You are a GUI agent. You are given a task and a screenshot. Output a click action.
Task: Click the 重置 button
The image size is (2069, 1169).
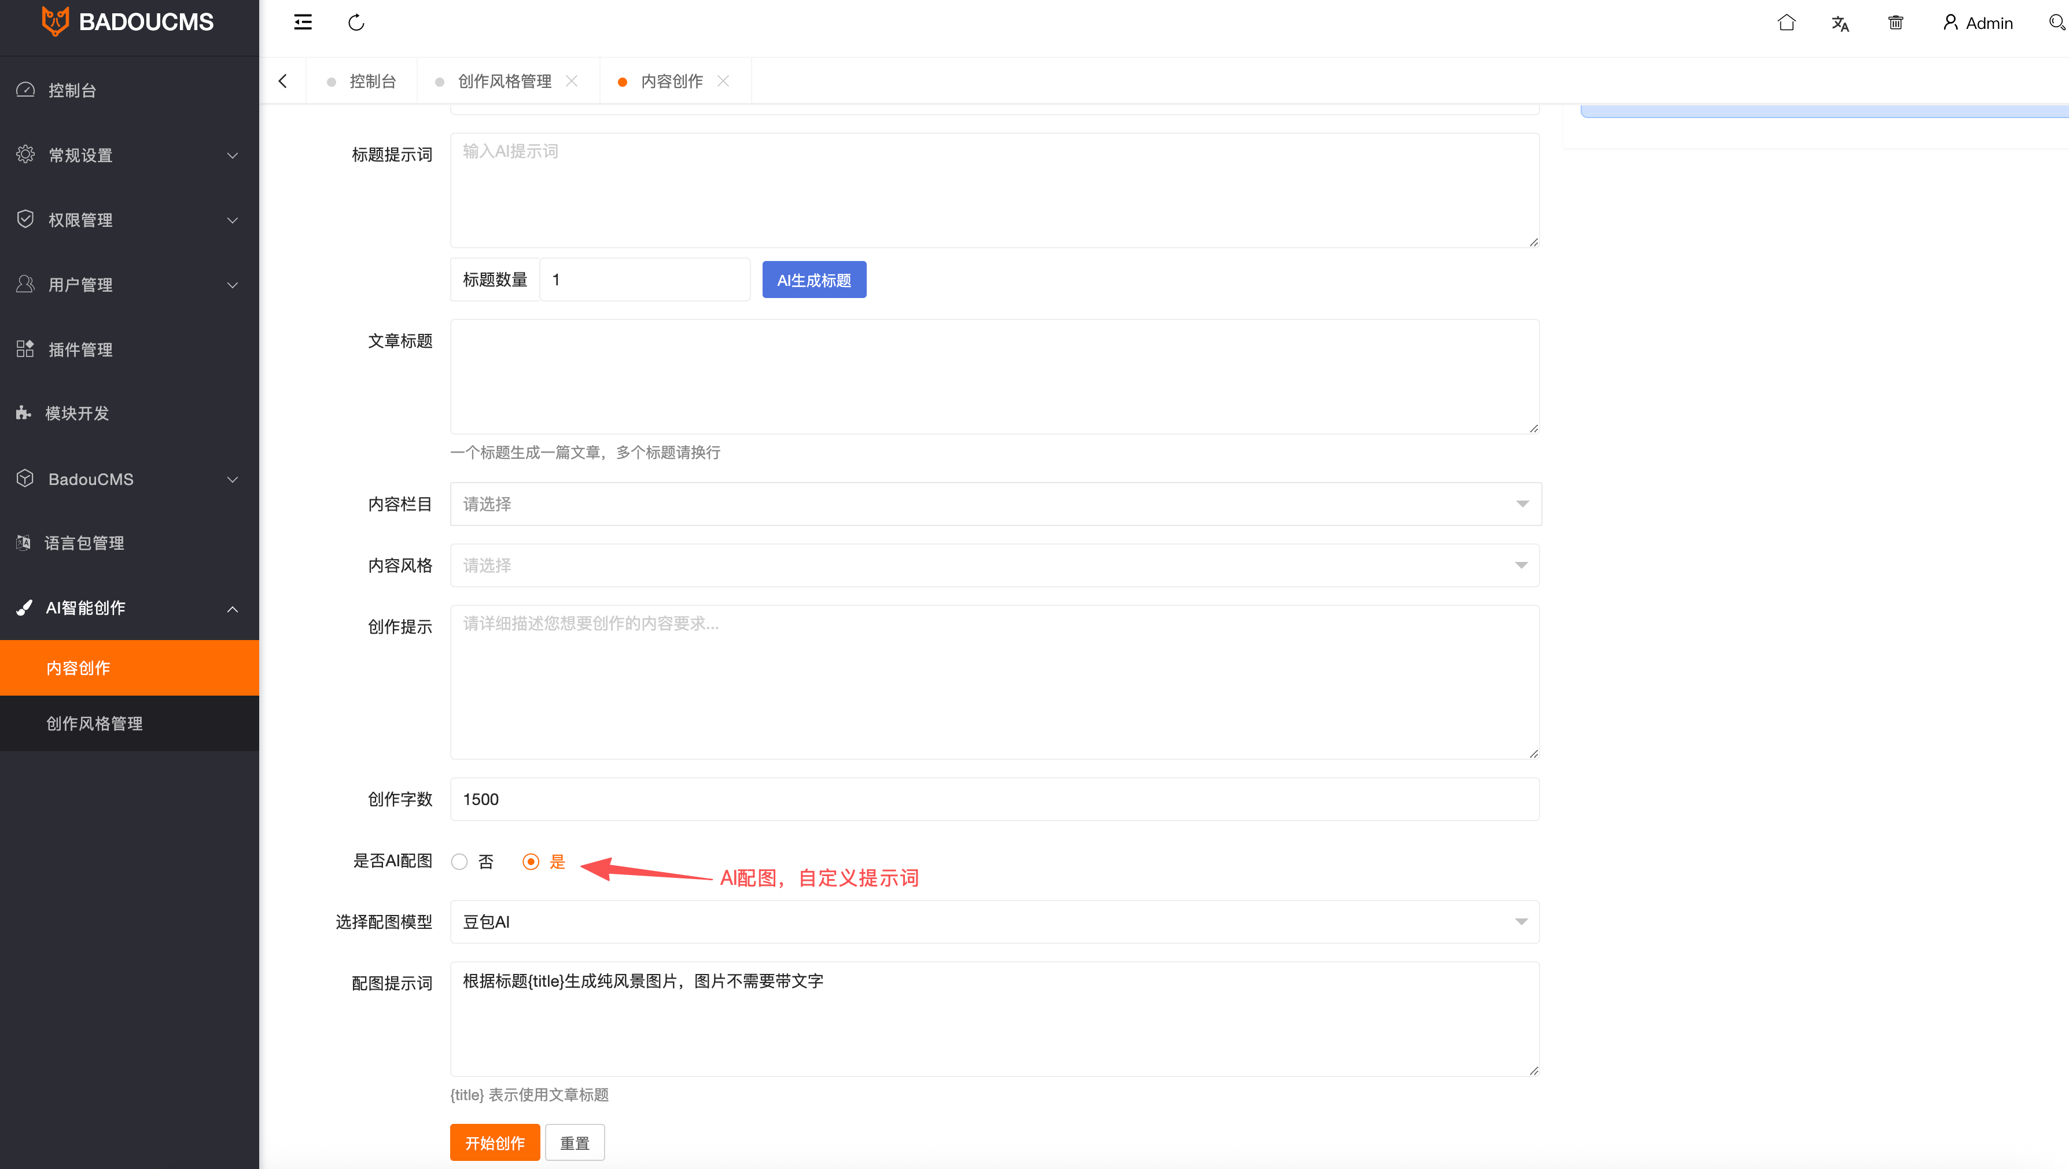coord(575,1142)
